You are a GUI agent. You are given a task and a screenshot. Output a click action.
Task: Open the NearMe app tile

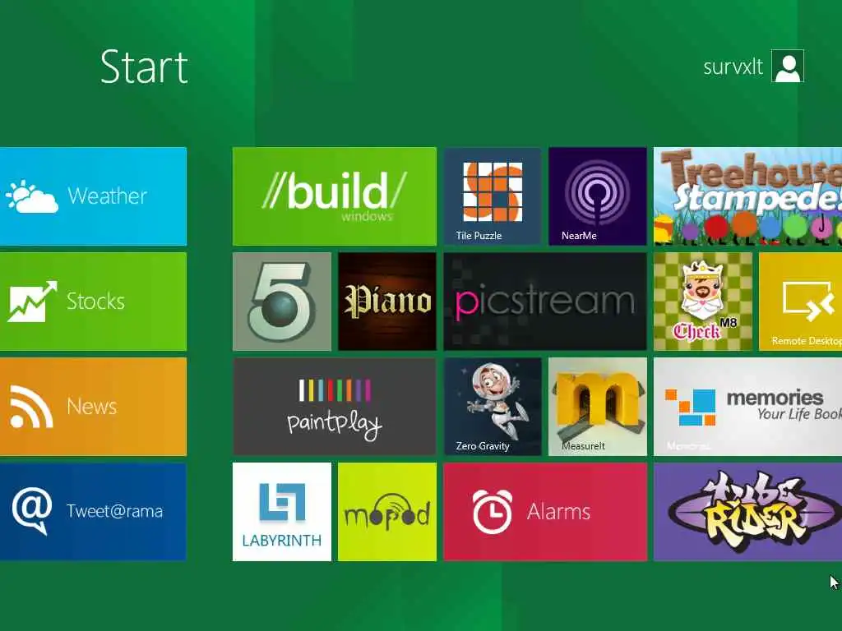(x=598, y=196)
